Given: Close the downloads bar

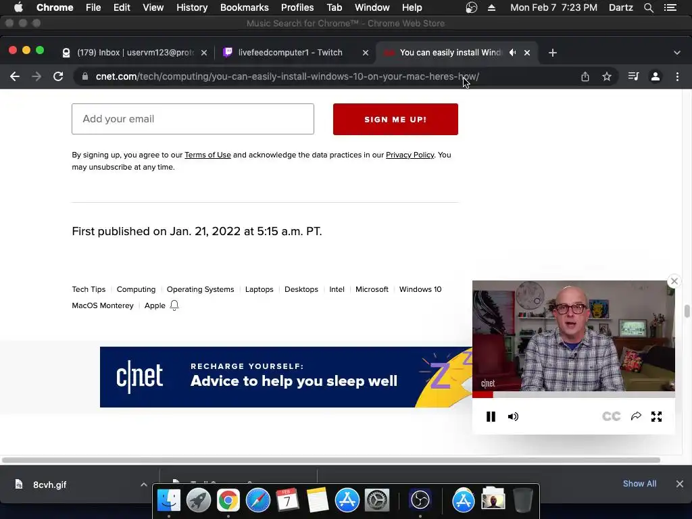Looking at the screenshot, I should tap(680, 484).
